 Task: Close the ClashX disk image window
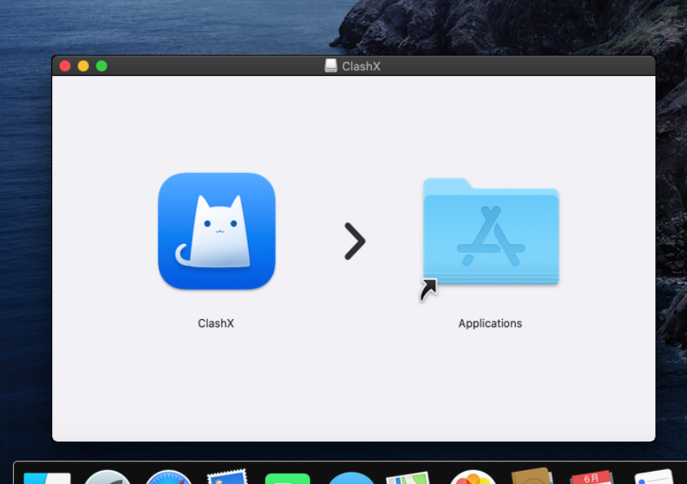click(x=64, y=66)
